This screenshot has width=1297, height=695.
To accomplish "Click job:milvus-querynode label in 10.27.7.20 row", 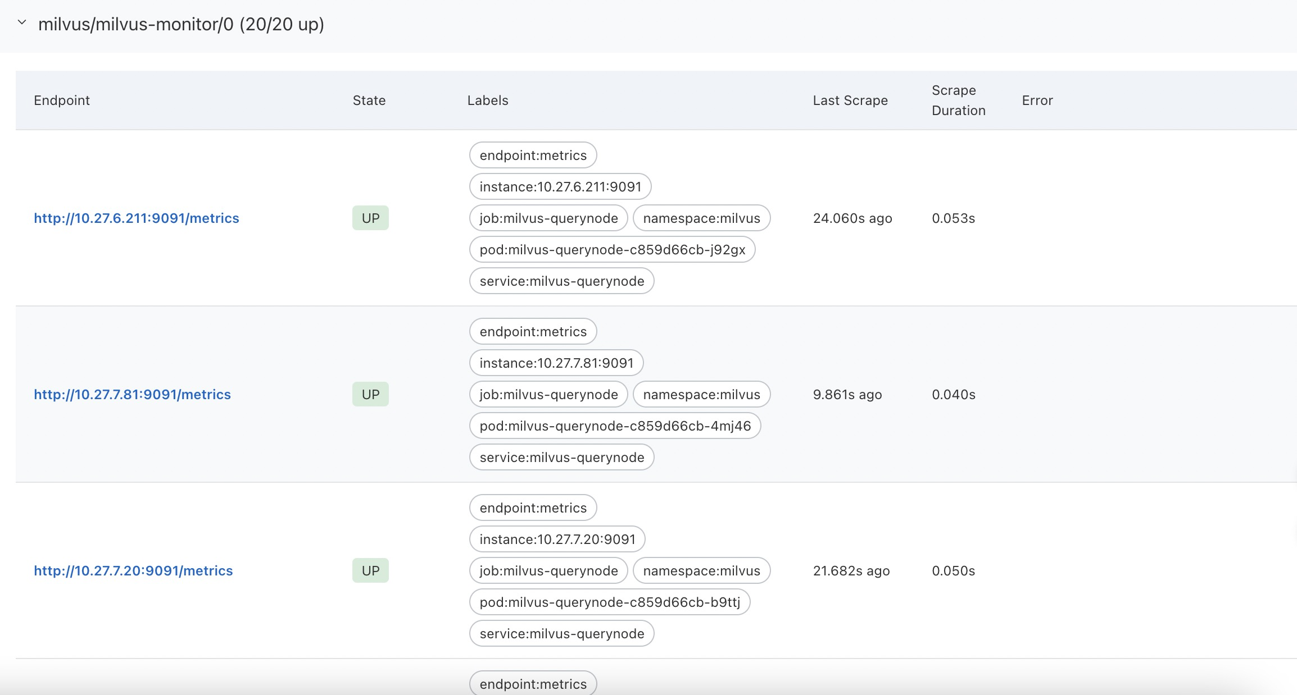I will coord(548,570).
